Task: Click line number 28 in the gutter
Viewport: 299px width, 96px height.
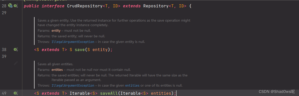Action: pos(4,6)
